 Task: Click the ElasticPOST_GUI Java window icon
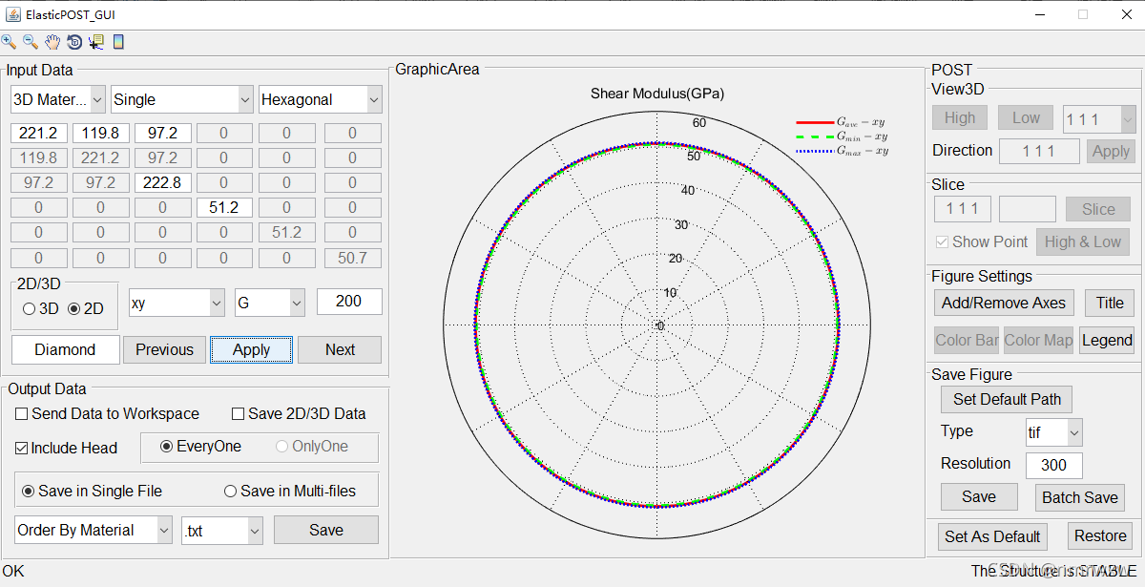tap(12, 14)
